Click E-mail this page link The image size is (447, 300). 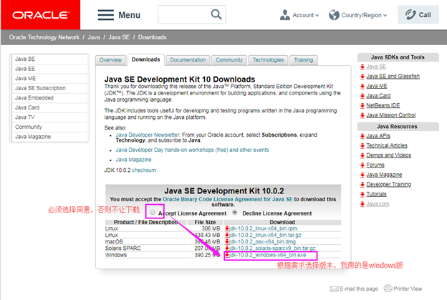coord(359,289)
